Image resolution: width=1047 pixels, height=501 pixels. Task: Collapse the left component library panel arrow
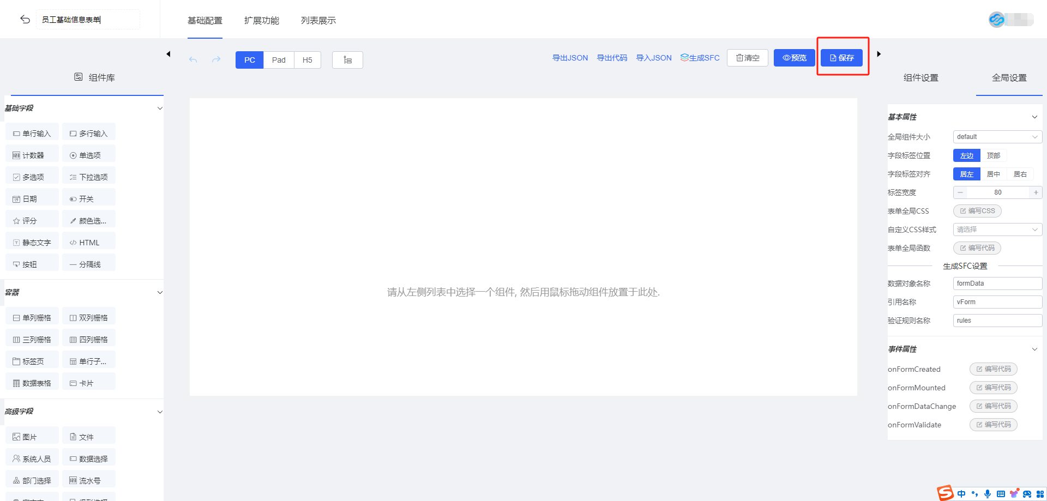[x=169, y=54]
